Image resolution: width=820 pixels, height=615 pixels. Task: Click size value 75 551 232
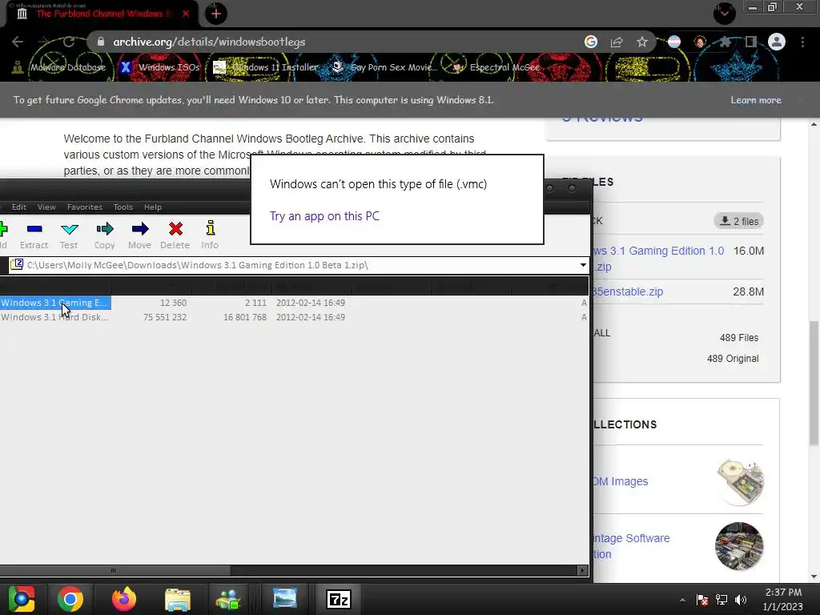coord(165,317)
